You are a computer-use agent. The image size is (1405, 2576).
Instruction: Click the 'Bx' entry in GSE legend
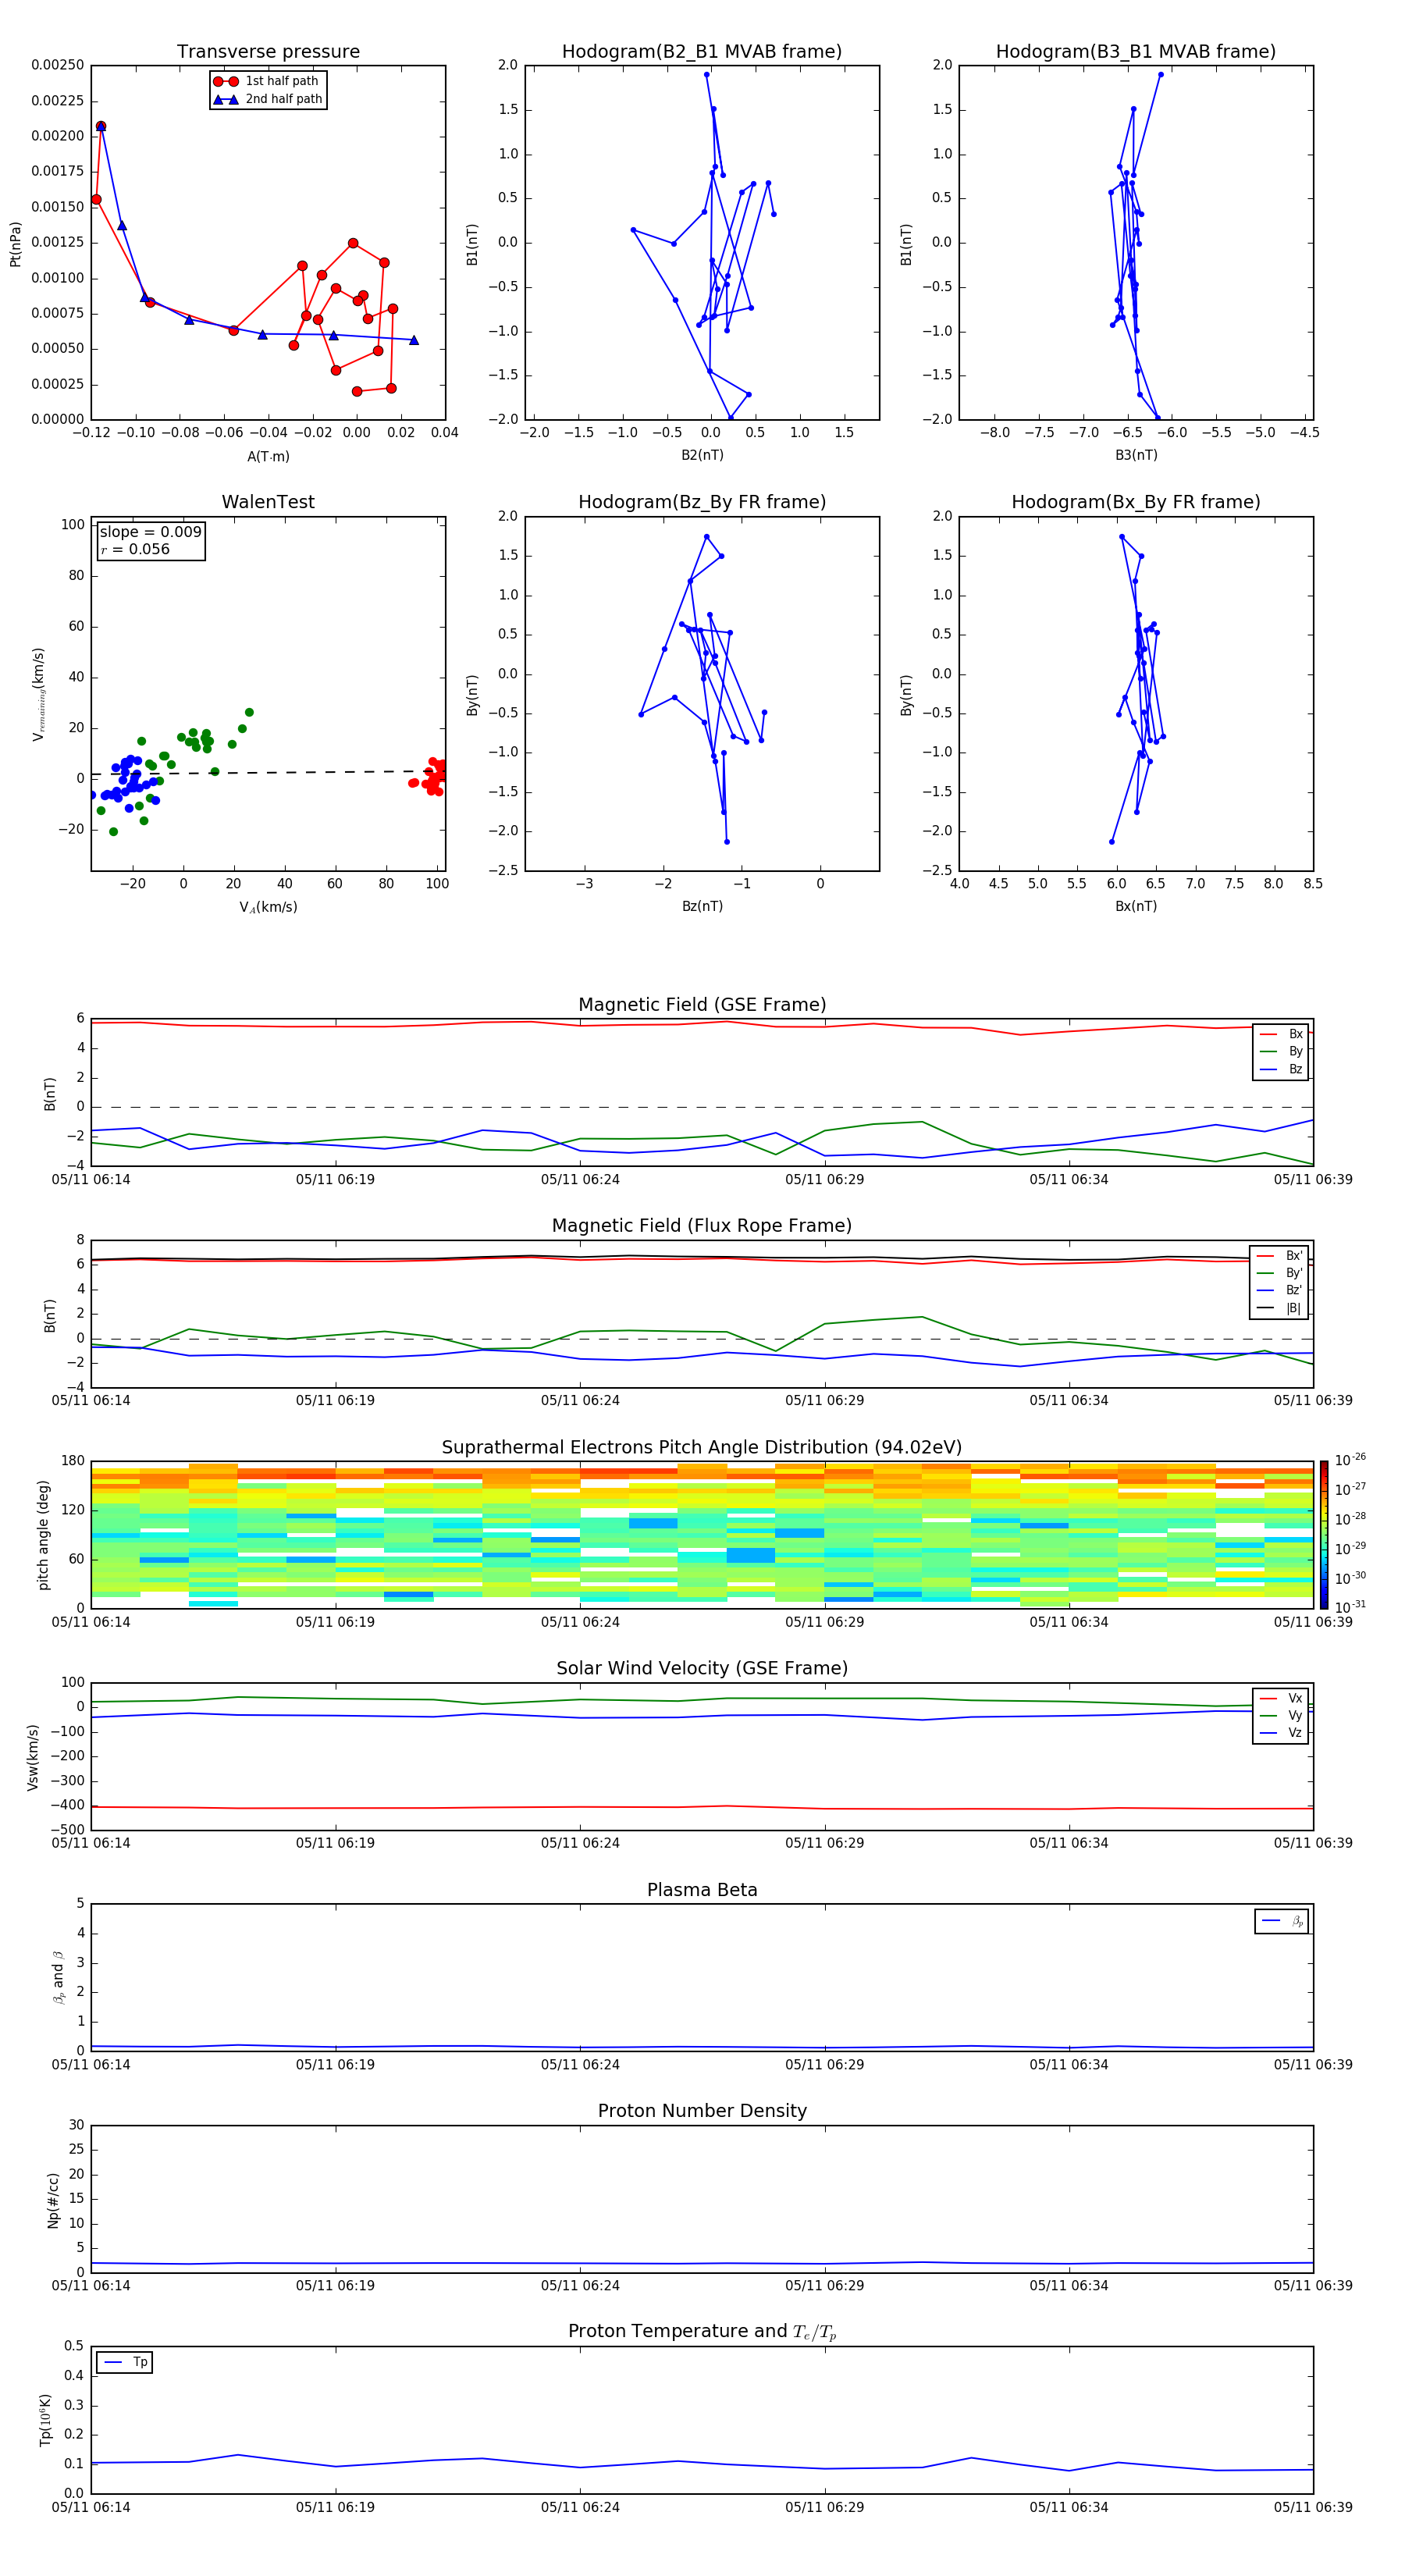click(x=1281, y=1034)
